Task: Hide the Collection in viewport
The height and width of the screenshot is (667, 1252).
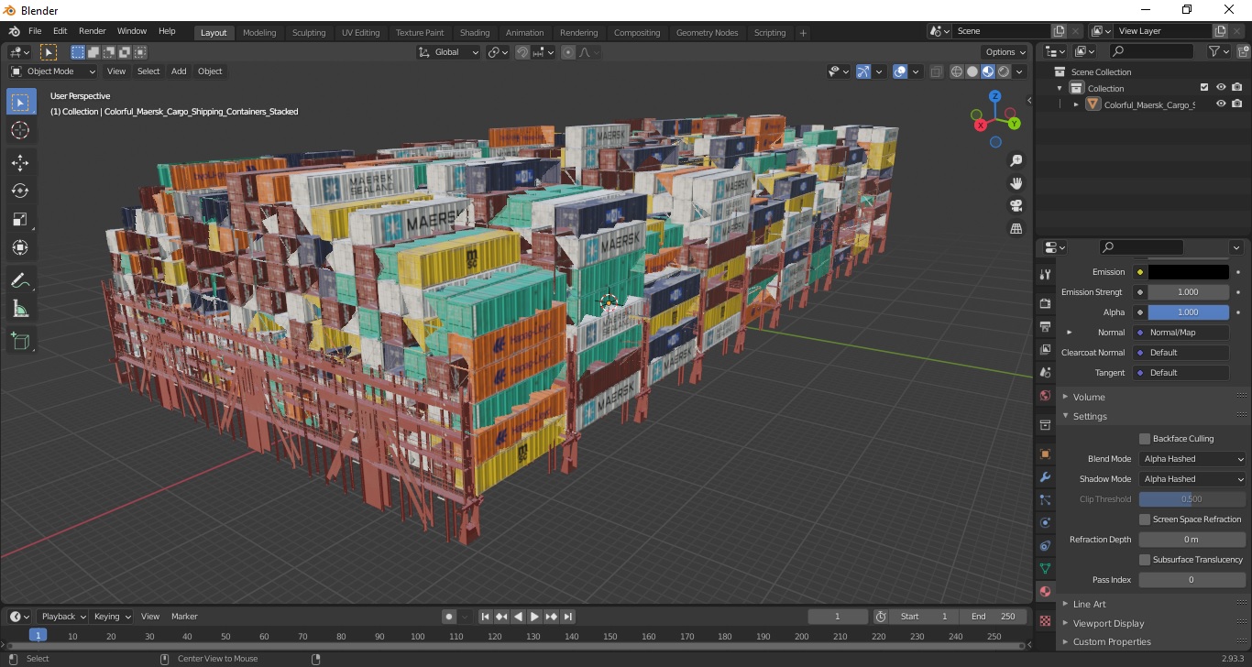Action: pyautogui.click(x=1221, y=88)
